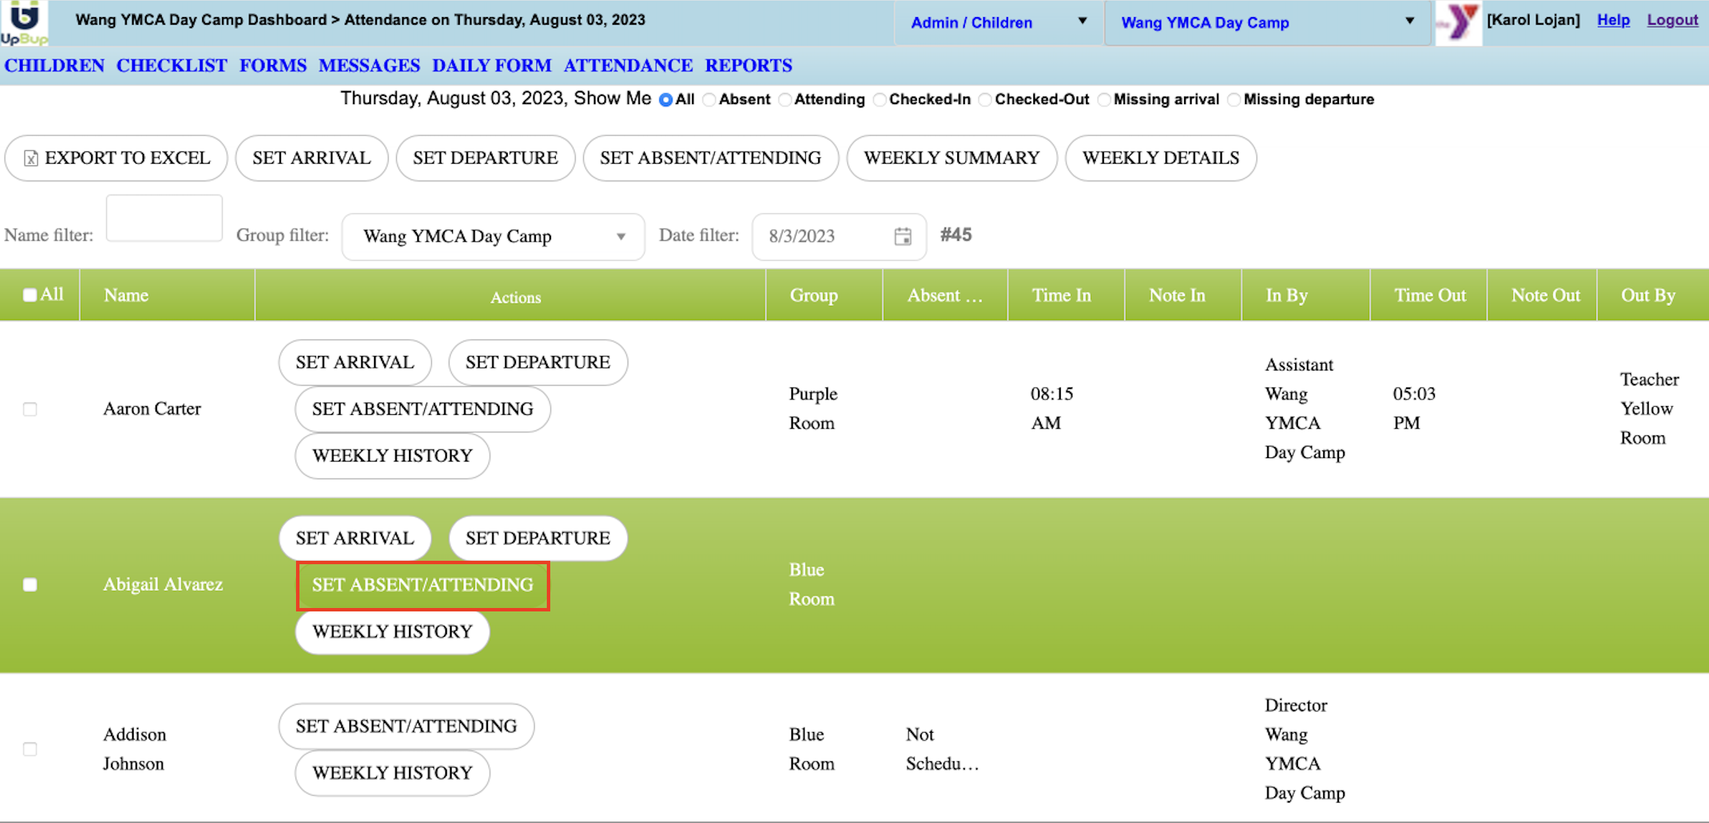This screenshot has width=1709, height=823.
Task: Open the Admin / Children dropdown
Action: (998, 23)
